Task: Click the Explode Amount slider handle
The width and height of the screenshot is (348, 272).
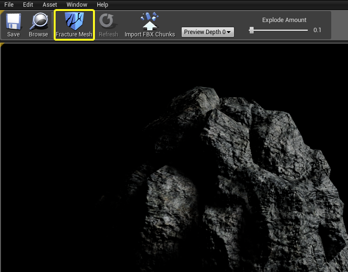Action: (x=252, y=30)
